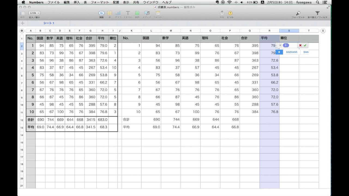
Task: Click the table corner circle handle
Action: (x=22, y=31)
